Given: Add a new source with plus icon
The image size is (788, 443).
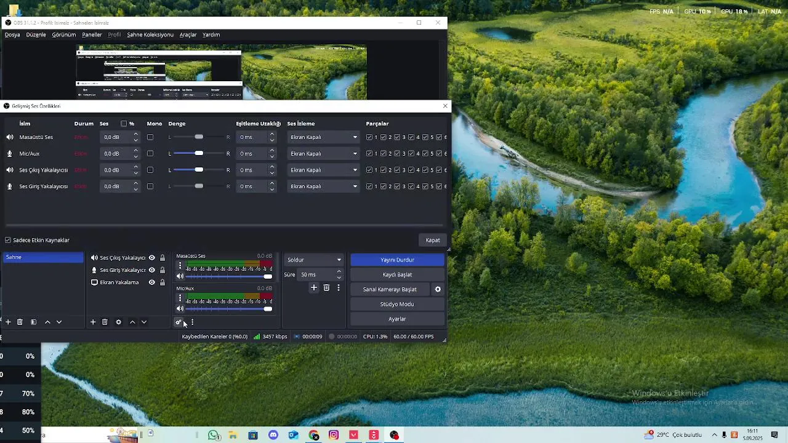Looking at the screenshot, I should [x=93, y=322].
